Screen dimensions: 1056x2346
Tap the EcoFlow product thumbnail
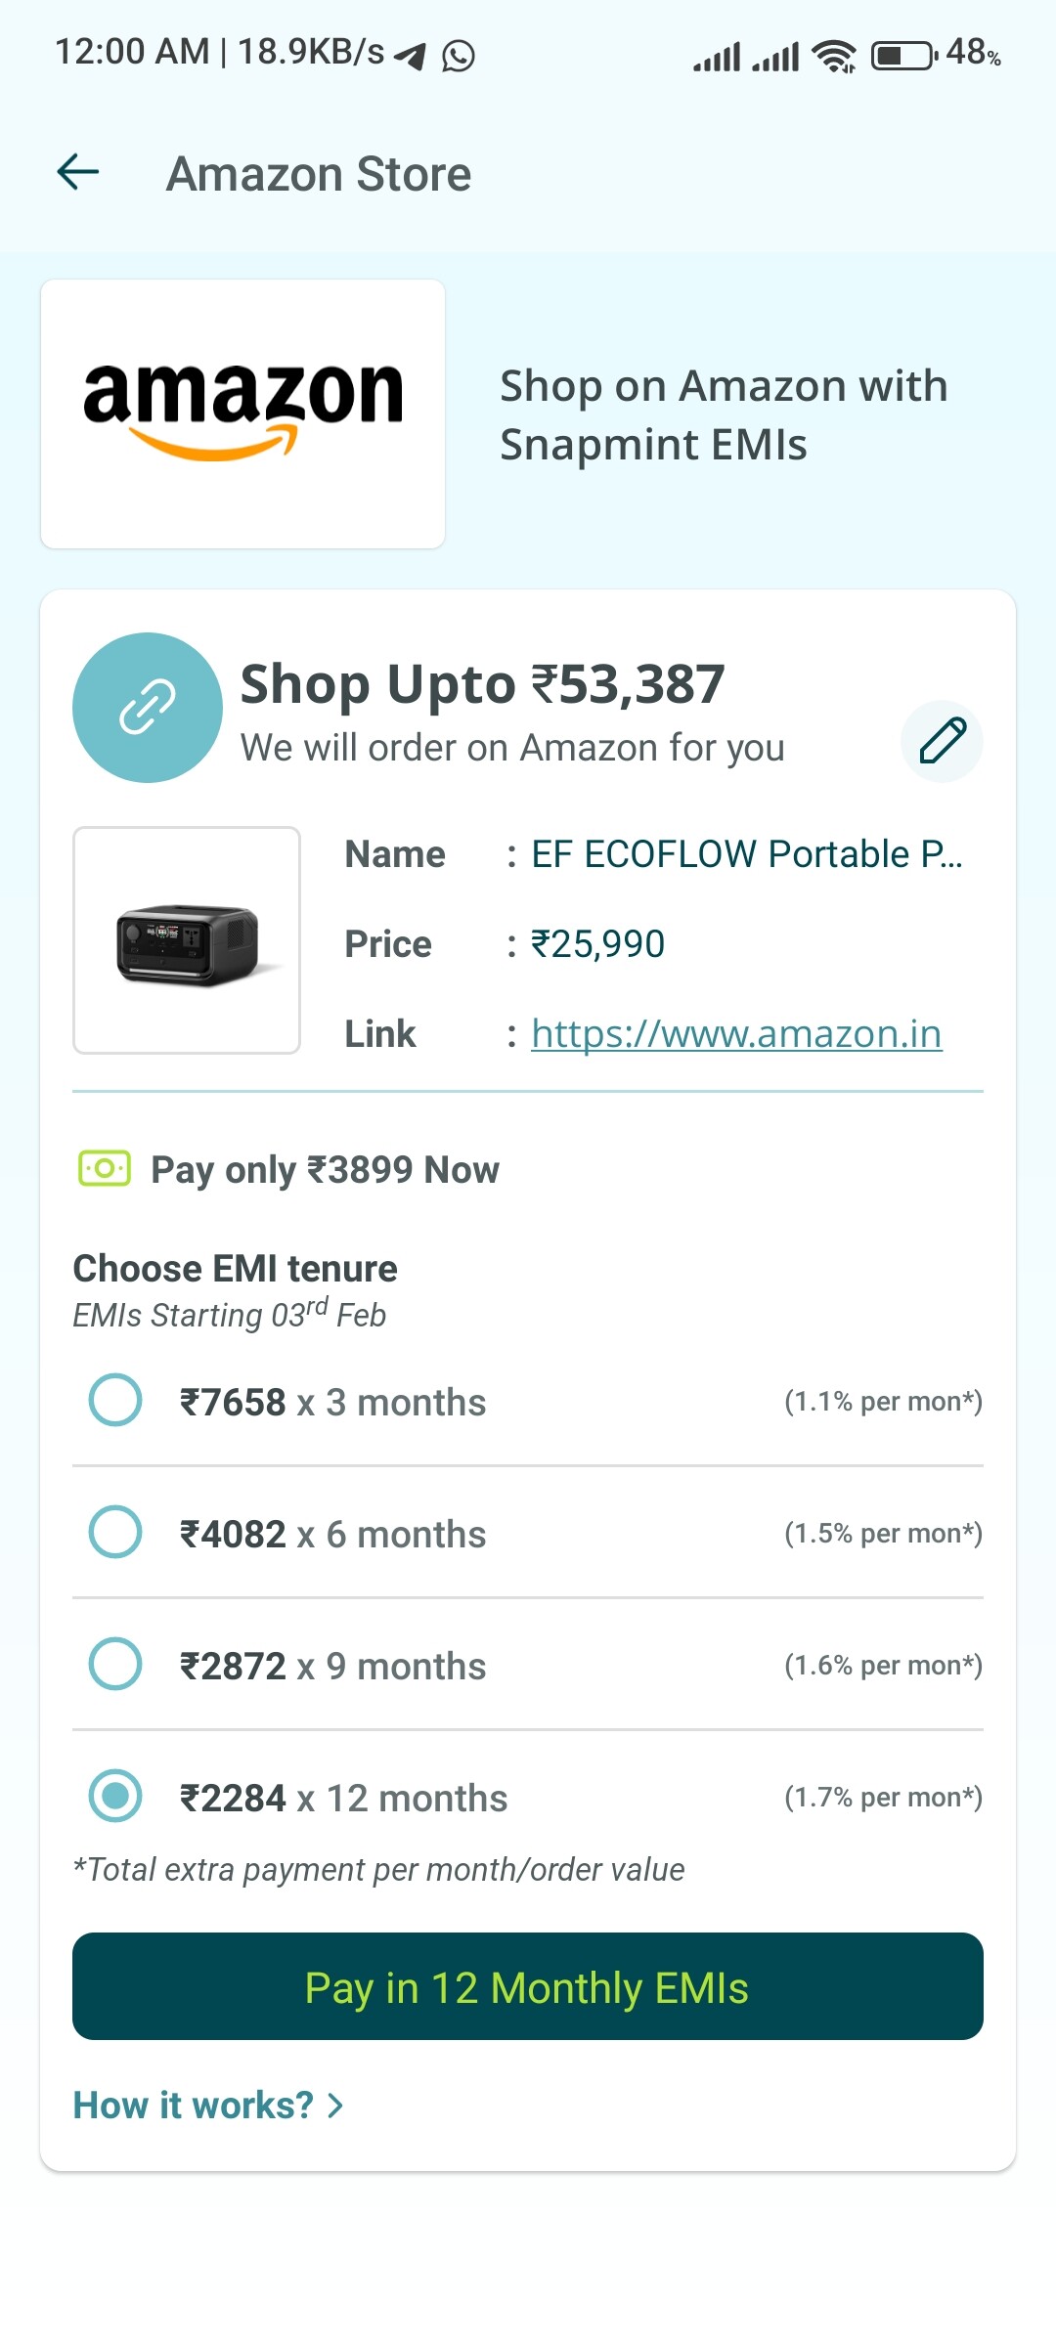187,940
